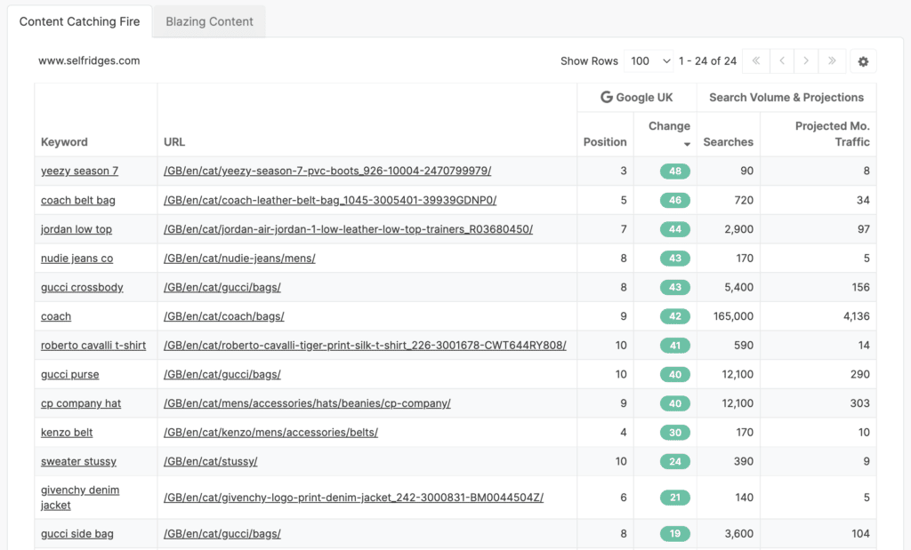911x550 pixels.
Task: Click change badge 42 in coach row
Action: 674,316
